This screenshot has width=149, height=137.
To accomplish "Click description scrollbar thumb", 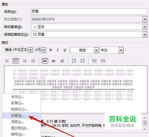I will pyautogui.click(x=145, y=123).
